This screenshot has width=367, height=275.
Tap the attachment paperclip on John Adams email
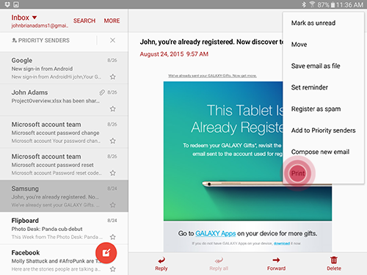(102, 92)
